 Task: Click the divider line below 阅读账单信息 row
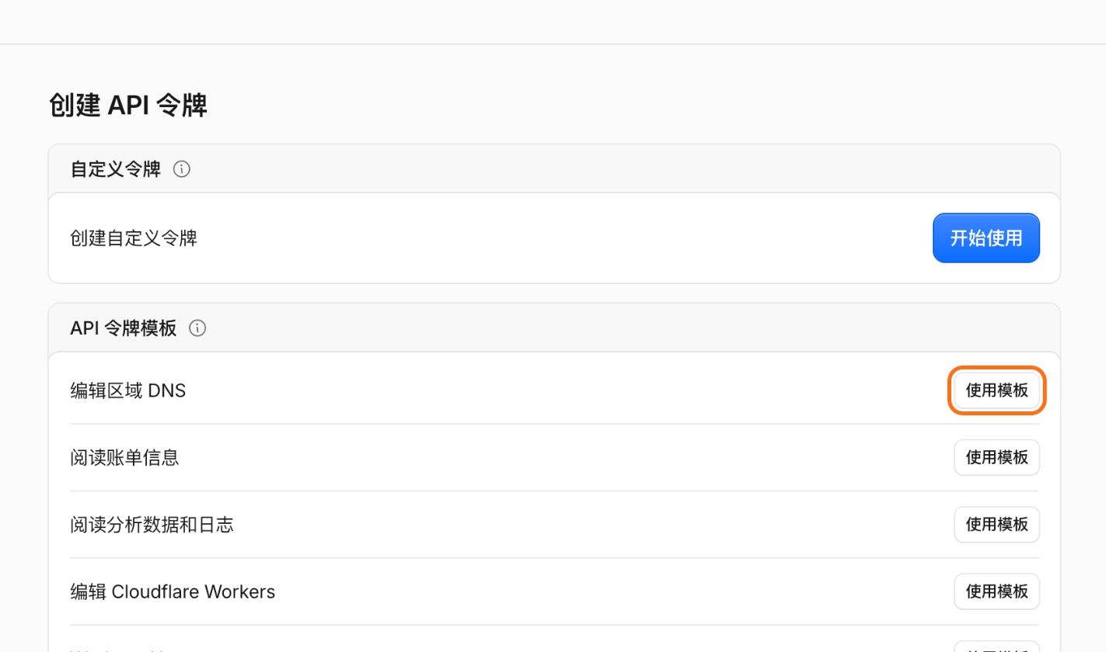point(554,491)
